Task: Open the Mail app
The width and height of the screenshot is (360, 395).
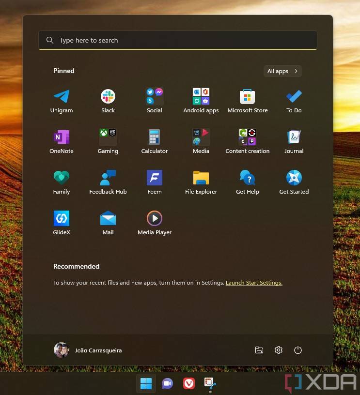Action: [x=108, y=223]
